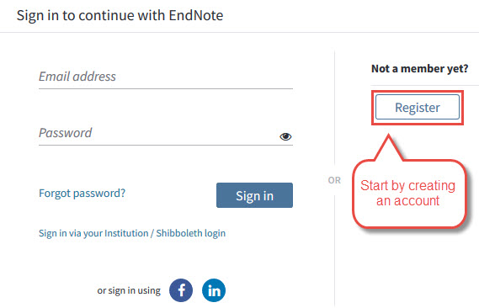Sign in with the Facebook icon
The width and height of the screenshot is (479, 308).
tap(181, 290)
